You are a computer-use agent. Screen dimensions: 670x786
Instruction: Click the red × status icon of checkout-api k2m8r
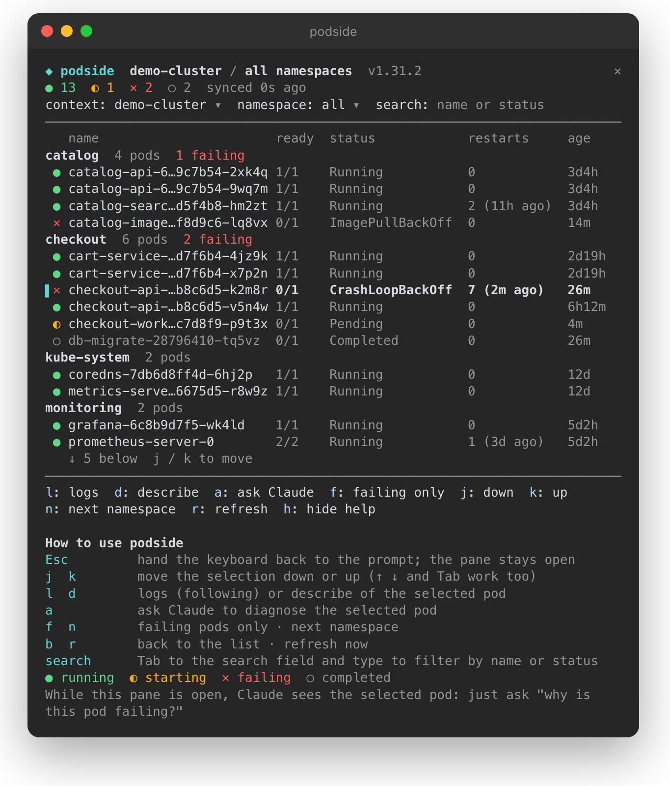click(x=57, y=290)
